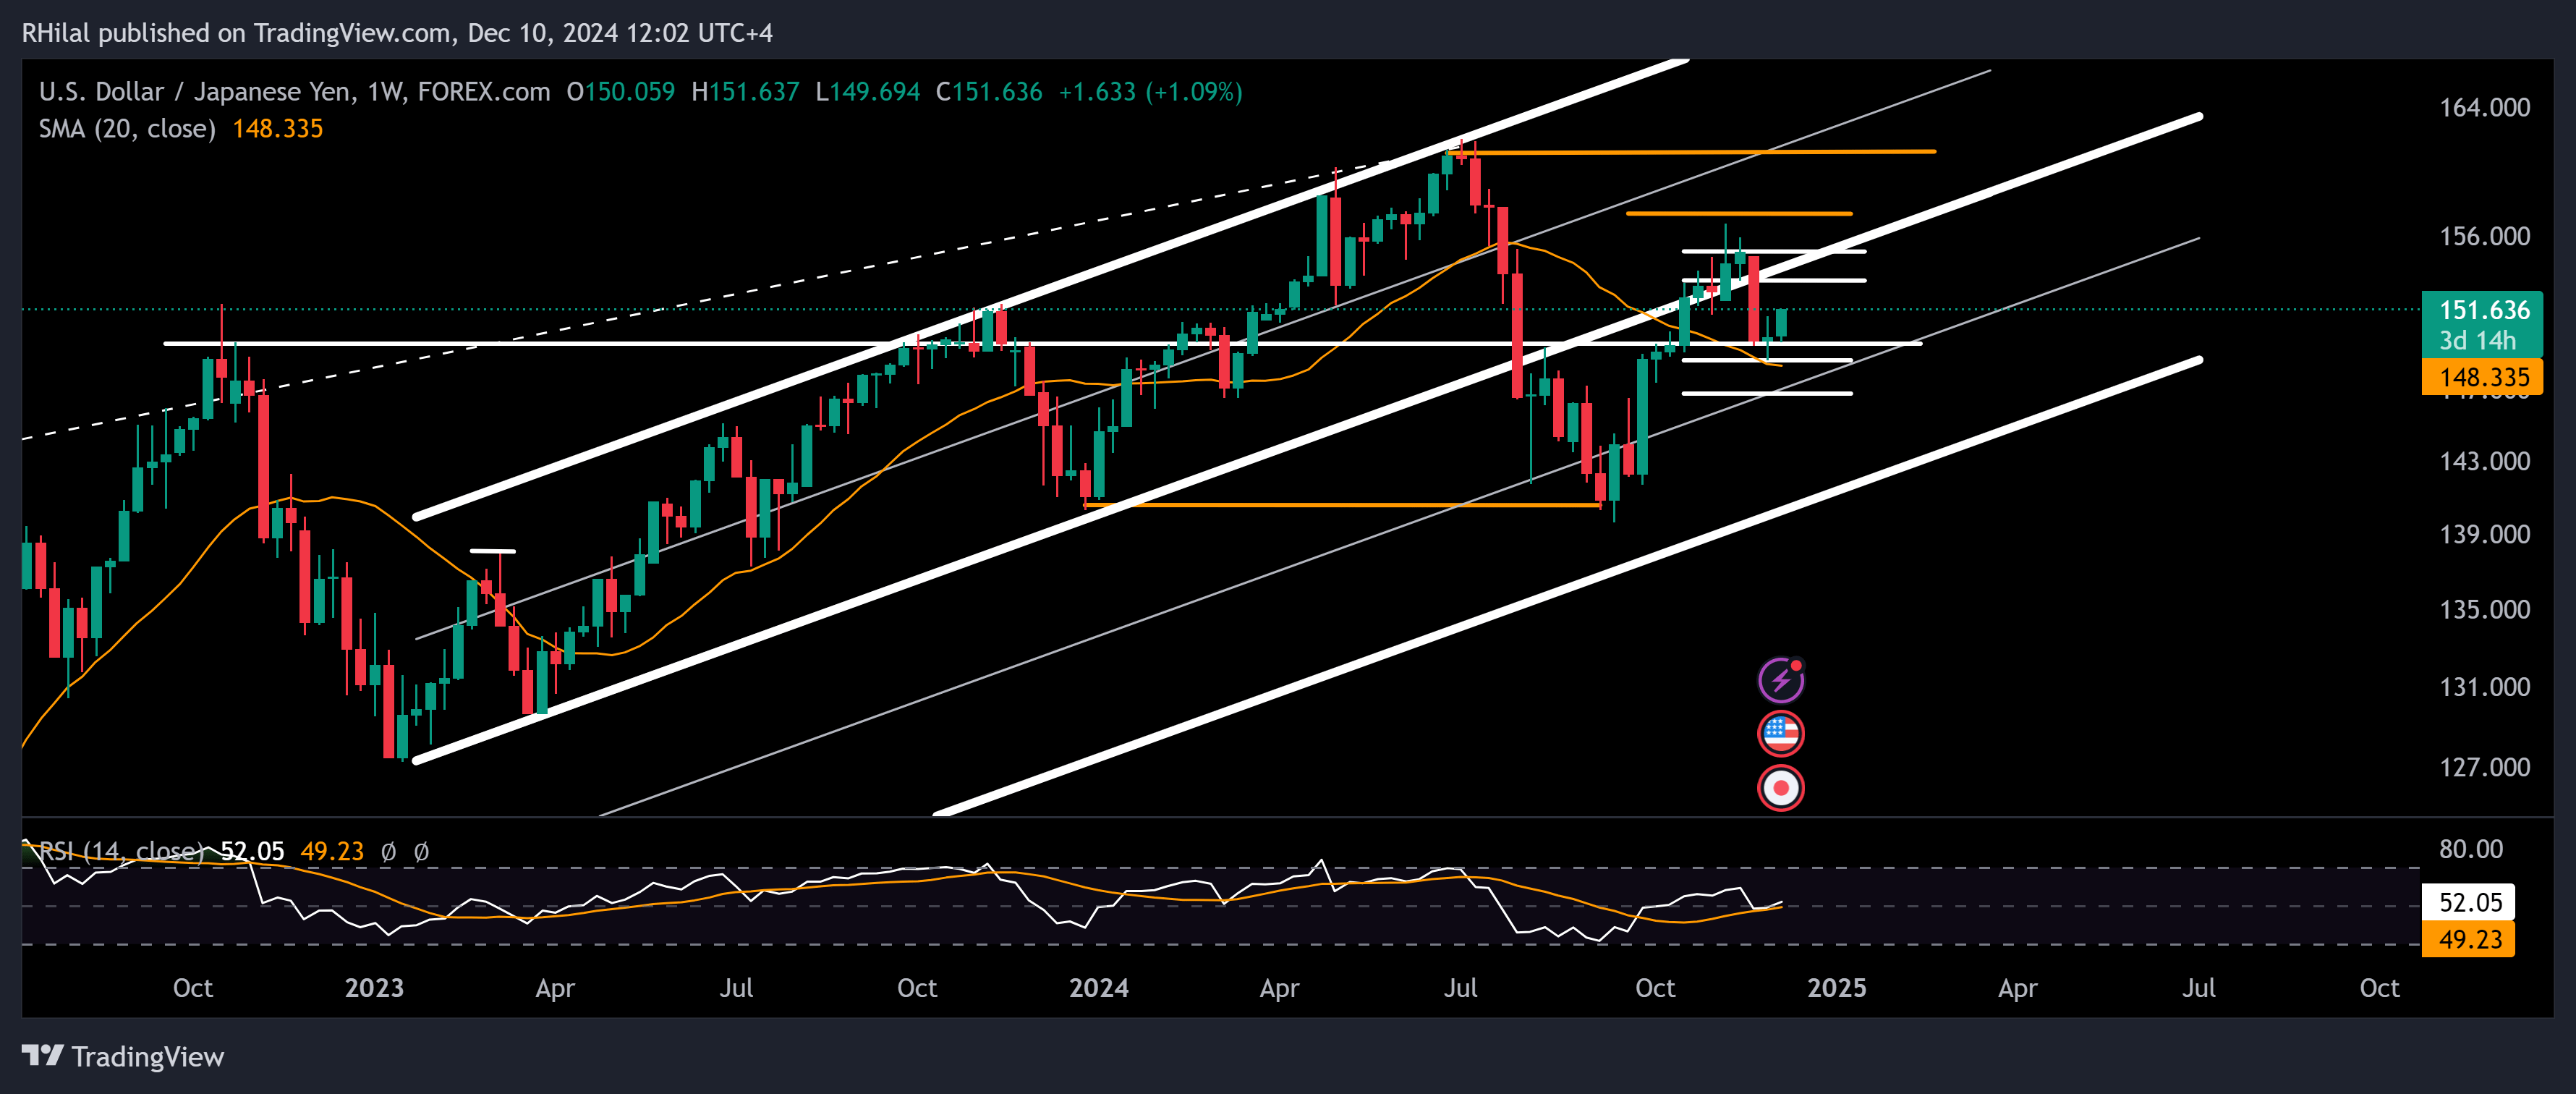Click the 2023 label on time axis
The width and height of the screenshot is (2576, 1094).
coord(374,988)
